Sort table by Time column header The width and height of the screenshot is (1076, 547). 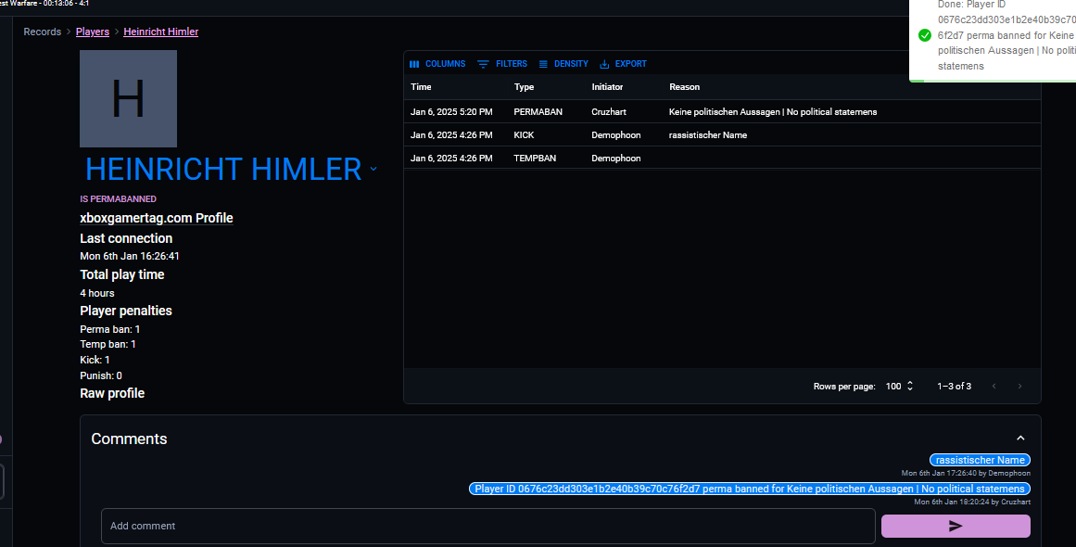click(421, 87)
